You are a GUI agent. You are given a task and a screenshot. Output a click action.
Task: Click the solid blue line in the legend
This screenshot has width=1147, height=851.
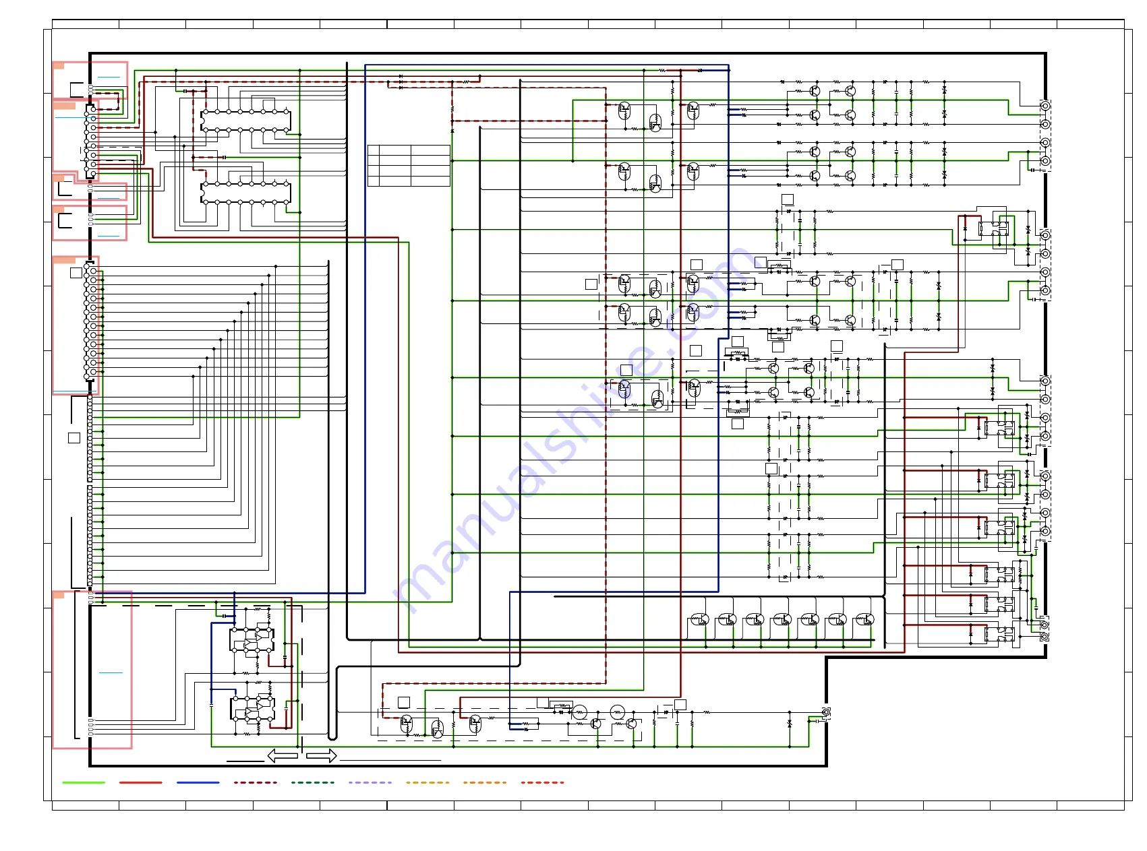click(198, 782)
